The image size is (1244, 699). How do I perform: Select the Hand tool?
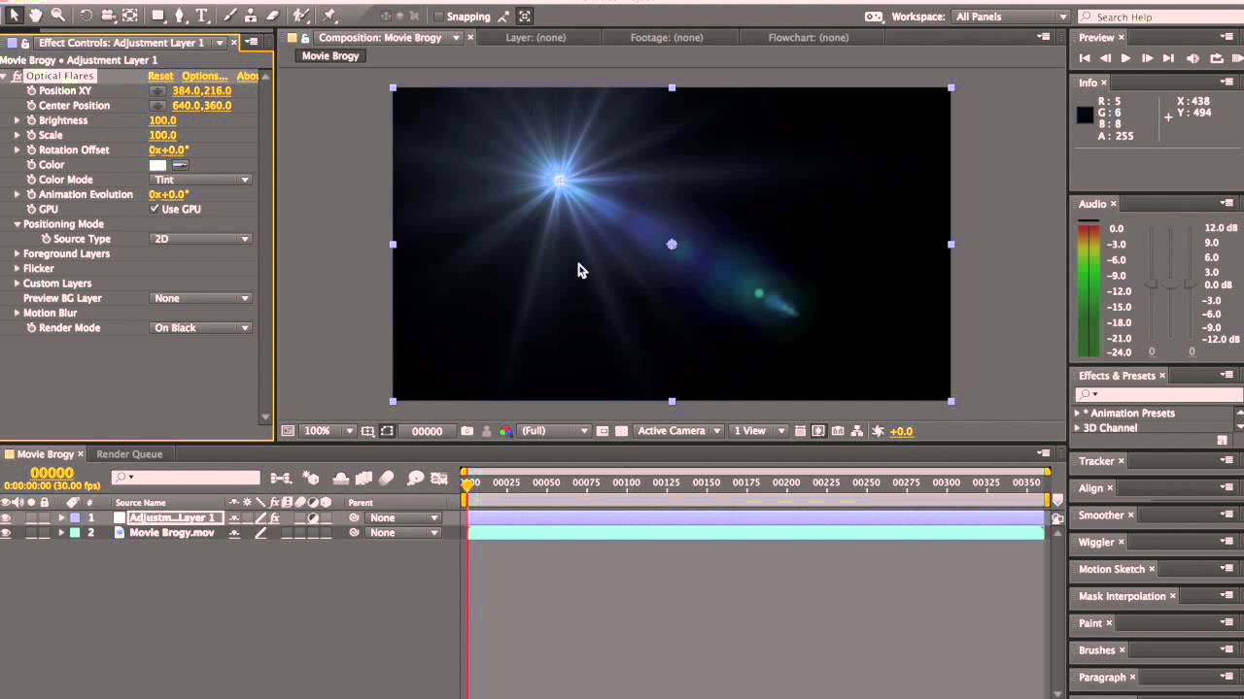click(36, 16)
